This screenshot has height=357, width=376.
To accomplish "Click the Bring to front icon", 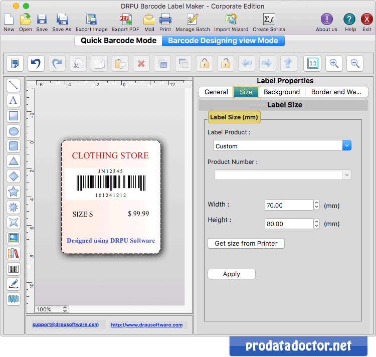I will pyautogui.click(x=162, y=64).
